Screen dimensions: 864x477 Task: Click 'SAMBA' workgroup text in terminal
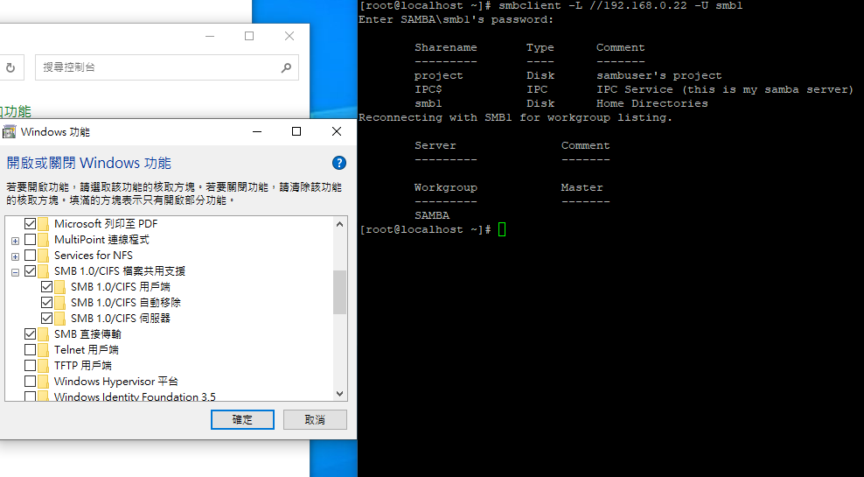(432, 215)
